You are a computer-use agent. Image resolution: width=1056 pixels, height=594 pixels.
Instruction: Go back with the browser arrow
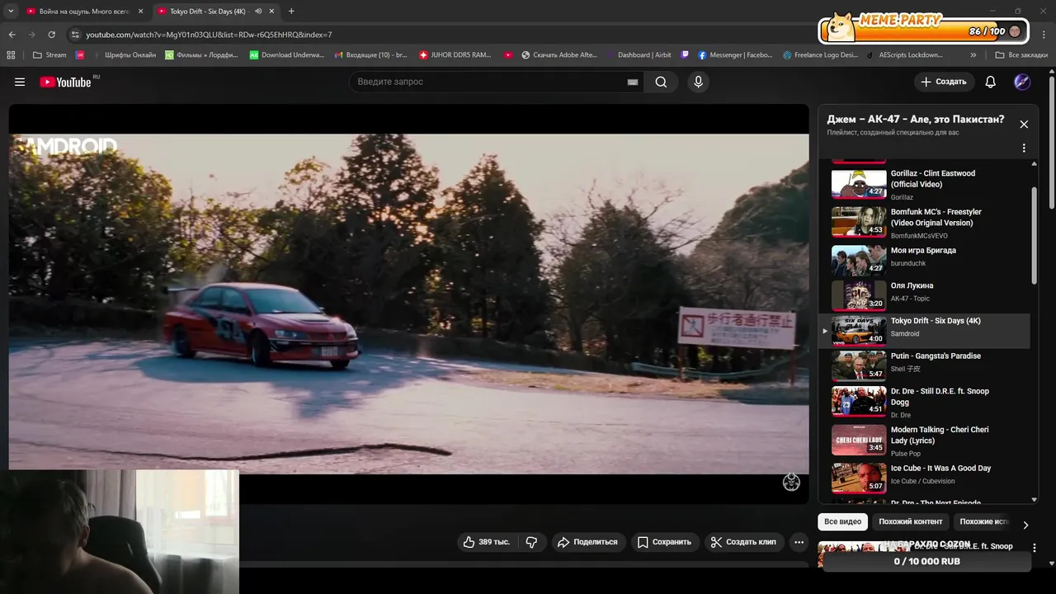pos(12,35)
